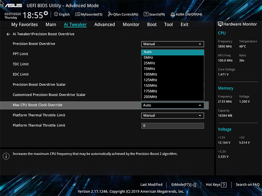Click Last Modified button
This screenshot has height=196, width=262.
[151, 184]
